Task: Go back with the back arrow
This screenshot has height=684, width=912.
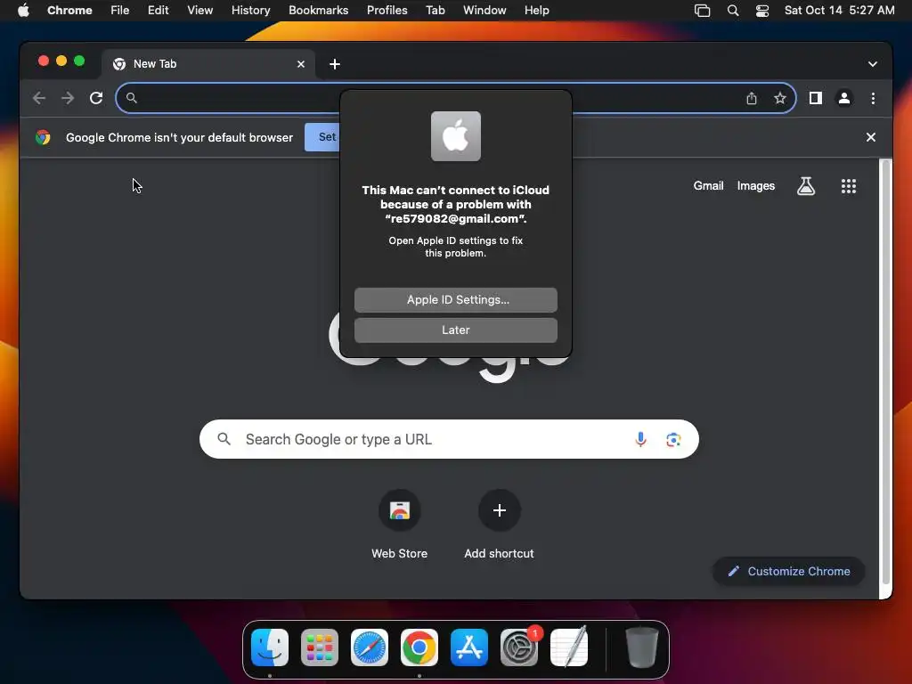Action: (x=39, y=98)
